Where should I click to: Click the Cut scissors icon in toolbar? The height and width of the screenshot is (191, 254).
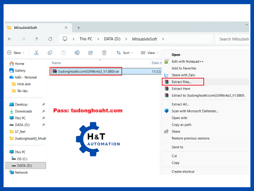[36, 53]
